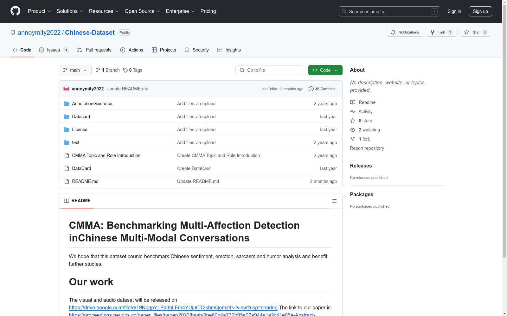
Task: Open the README outline list icon
Action: click(334, 201)
